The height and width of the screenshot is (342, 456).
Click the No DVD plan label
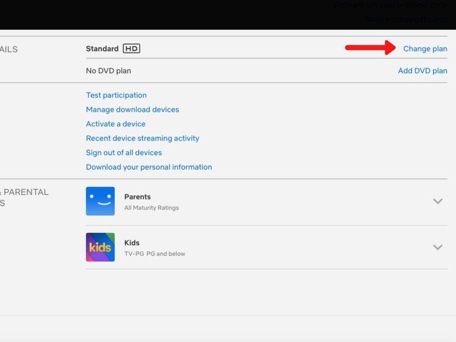pyautogui.click(x=108, y=71)
